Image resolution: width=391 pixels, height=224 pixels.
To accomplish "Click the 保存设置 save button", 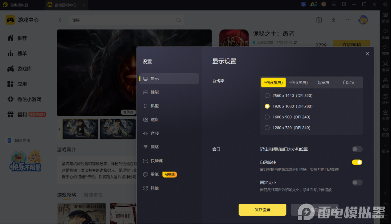I will (x=262, y=210).
